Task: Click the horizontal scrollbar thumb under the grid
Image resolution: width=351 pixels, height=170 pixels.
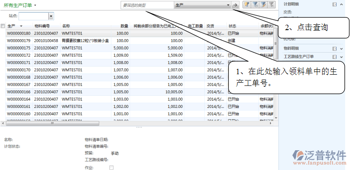Action: click(x=52, y=123)
